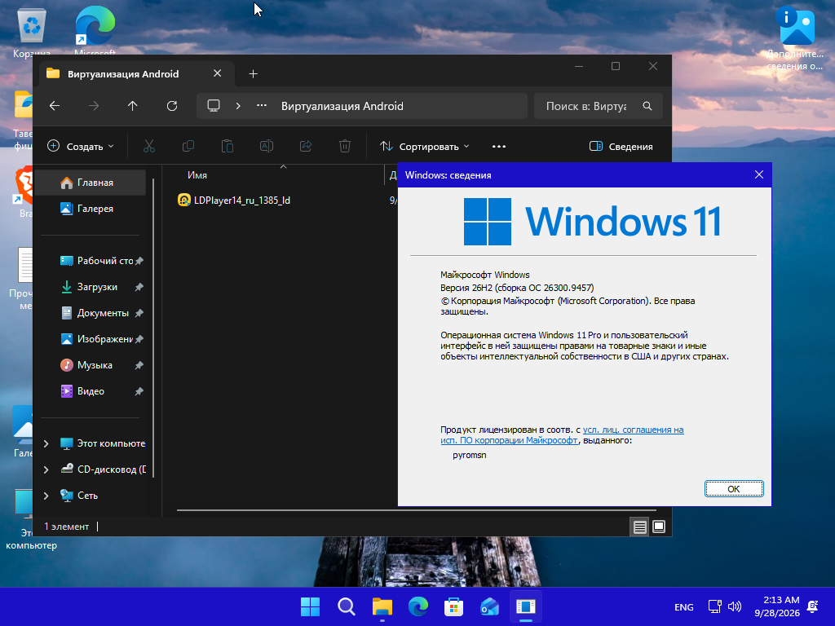Open File Explorer from taskbar
The width and height of the screenshot is (835, 626).
[x=382, y=606]
